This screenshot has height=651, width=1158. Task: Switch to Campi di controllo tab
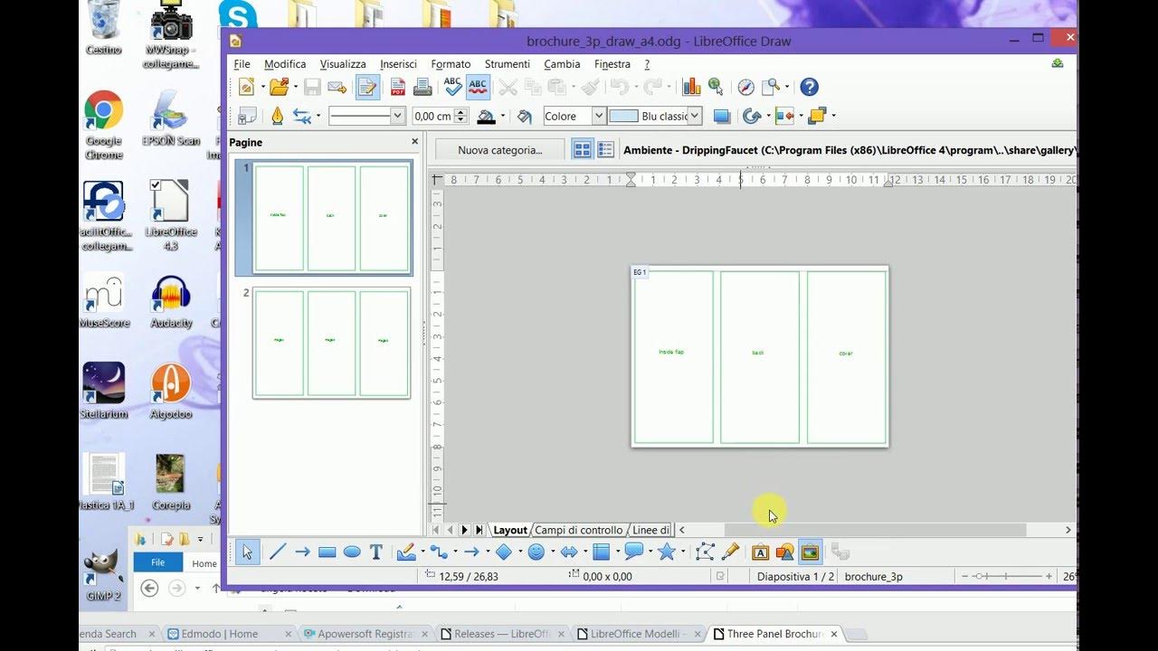point(579,530)
